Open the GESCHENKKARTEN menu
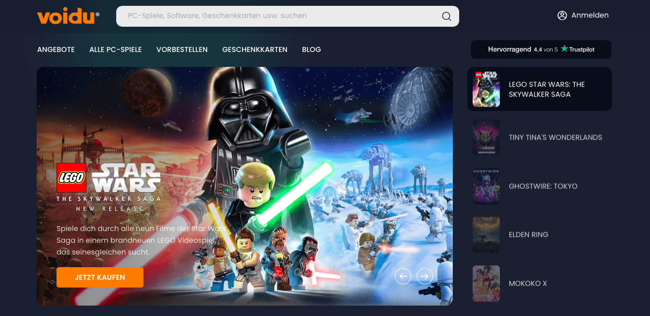The image size is (650, 316). (x=255, y=50)
